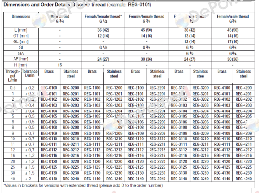Select order number REG-0208
The width and height of the screenshot is (259, 193).
[71, 127]
